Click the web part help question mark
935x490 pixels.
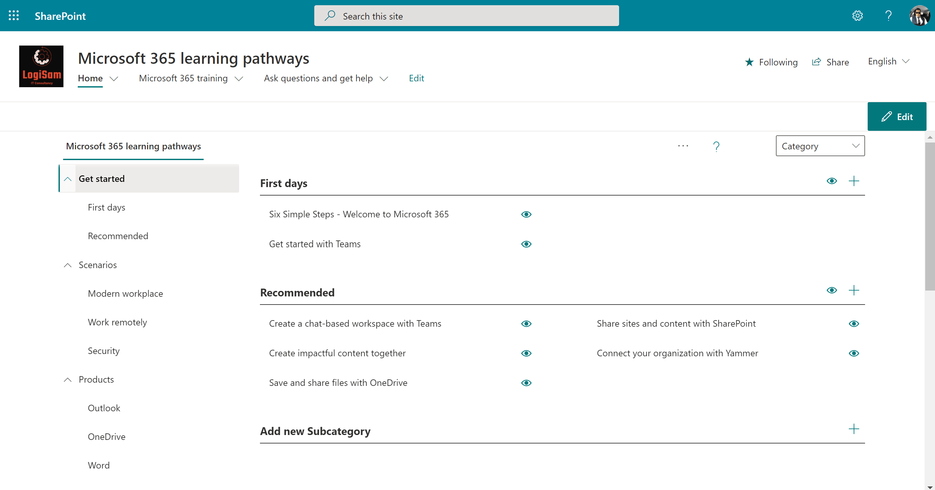tap(716, 146)
